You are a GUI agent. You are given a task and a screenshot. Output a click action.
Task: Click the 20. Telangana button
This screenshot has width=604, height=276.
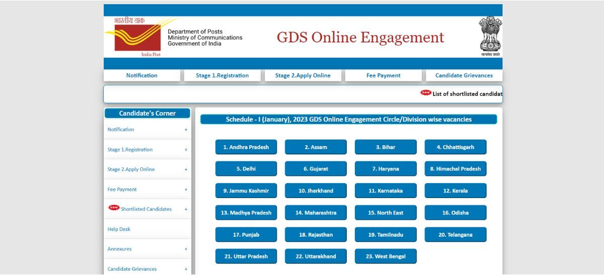(x=456, y=235)
